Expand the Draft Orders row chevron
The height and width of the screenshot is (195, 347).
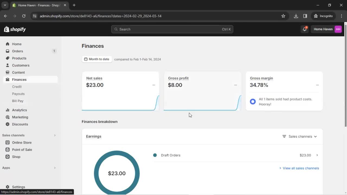pos(317,155)
